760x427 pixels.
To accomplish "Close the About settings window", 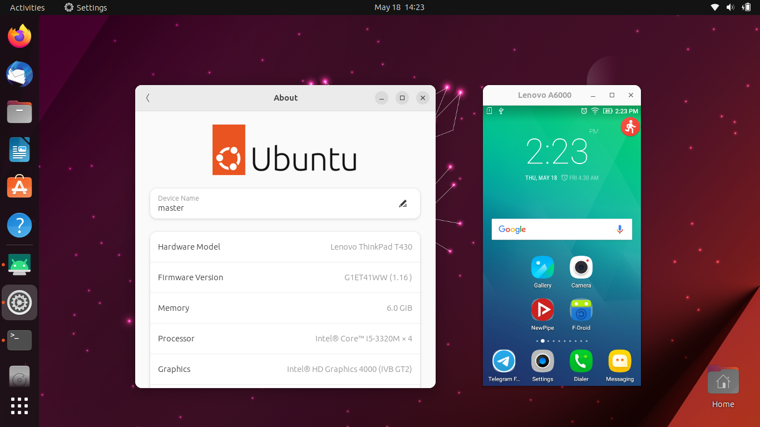I will pyautogui.click(x=423, y=98).
